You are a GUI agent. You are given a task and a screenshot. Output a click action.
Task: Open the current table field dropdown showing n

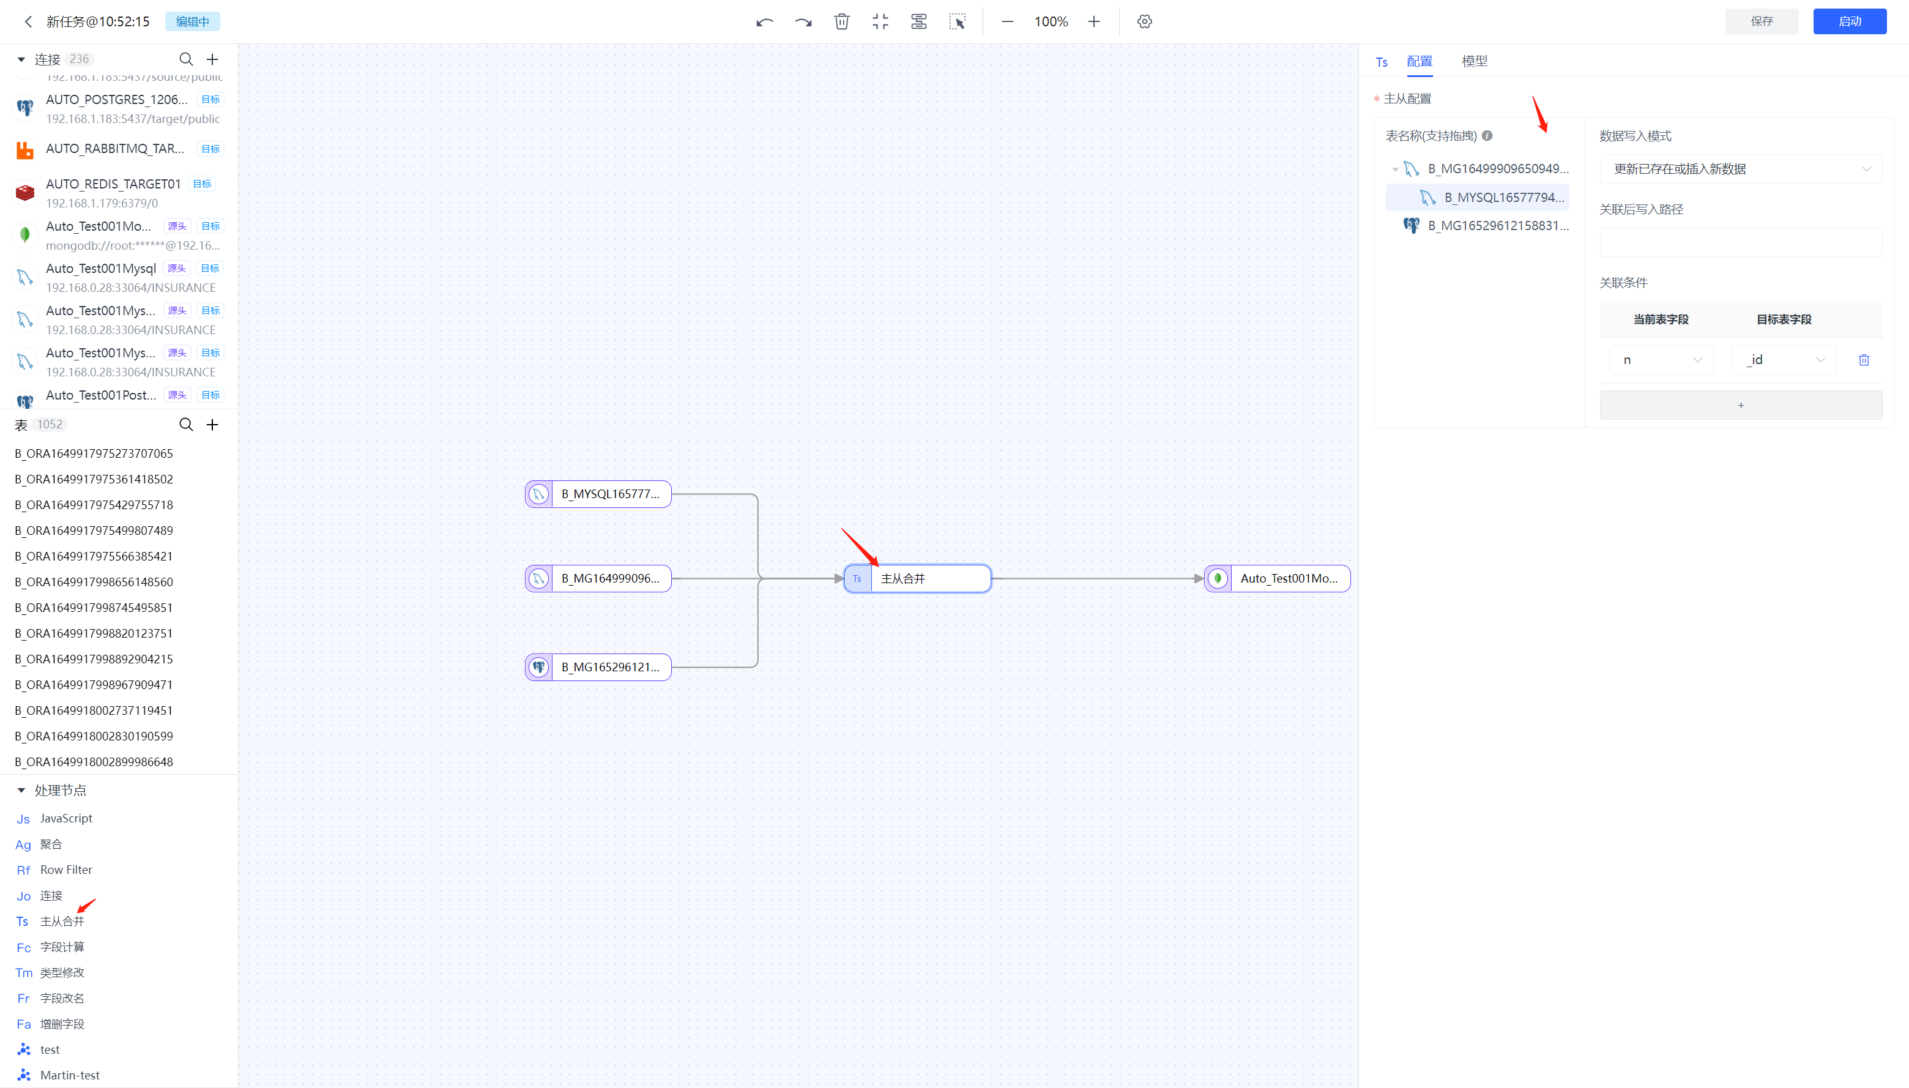point(1660,360)
